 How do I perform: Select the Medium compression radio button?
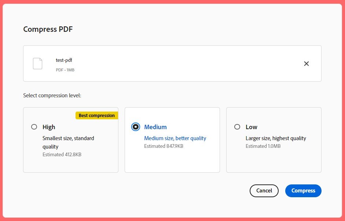[x=135, y=127]
